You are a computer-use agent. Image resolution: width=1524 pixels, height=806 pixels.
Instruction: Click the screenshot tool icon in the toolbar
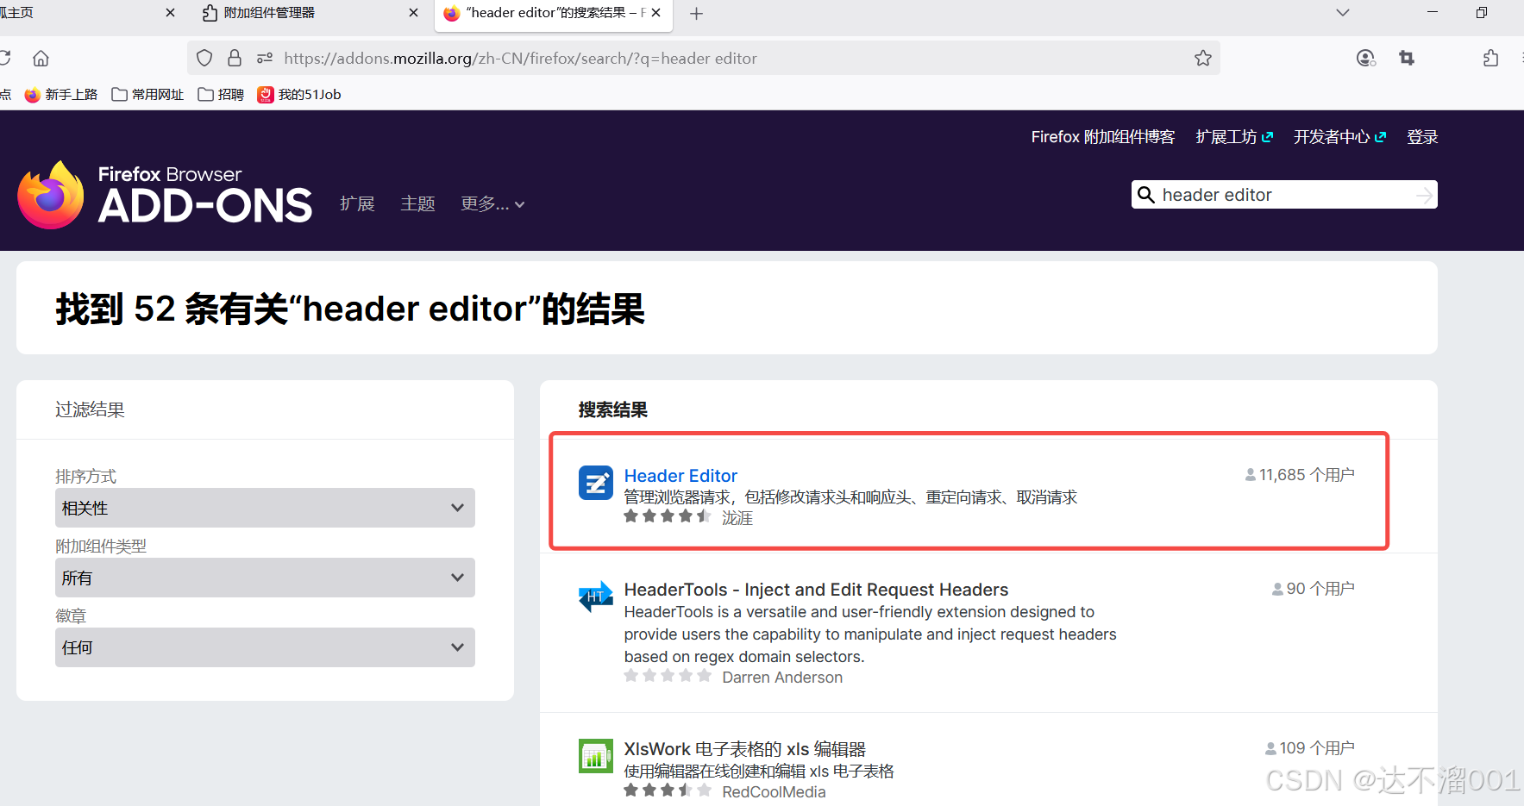[x=1407, y=58]
